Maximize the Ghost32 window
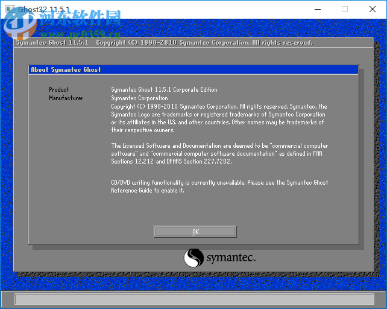The width and height of the screenshot is (387, 309). pos(345,10)
